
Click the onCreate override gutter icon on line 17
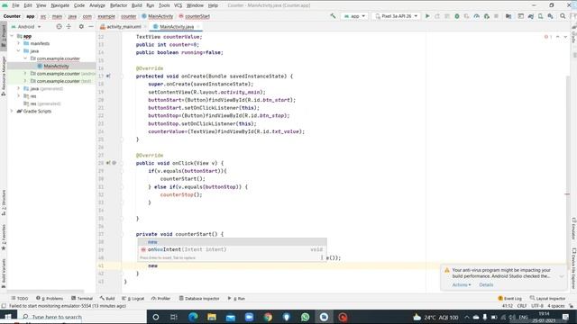[x=108, y=76]
